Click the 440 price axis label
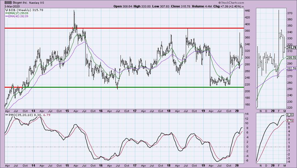 247,11
